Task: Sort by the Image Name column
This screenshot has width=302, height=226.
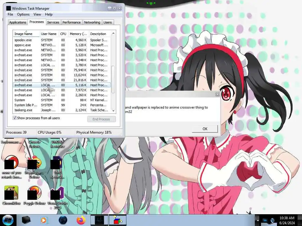Action: pos(26,34)
